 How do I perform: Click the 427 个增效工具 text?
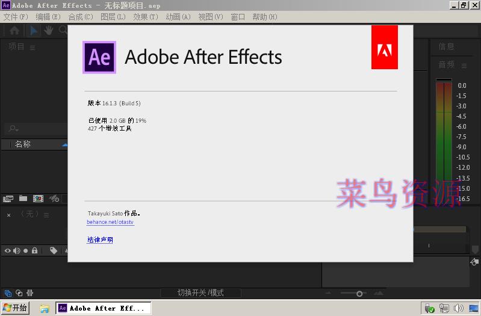[x=110, y=129]
